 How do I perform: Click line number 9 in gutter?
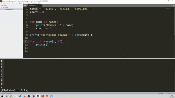point(27,35)
